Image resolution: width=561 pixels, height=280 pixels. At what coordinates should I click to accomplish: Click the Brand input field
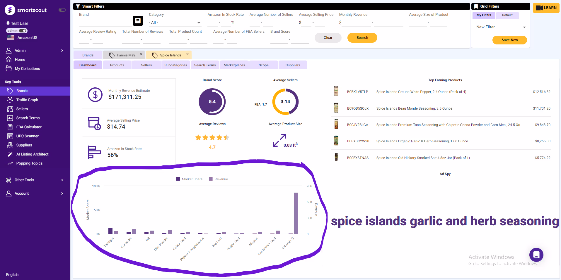[105, 23]
